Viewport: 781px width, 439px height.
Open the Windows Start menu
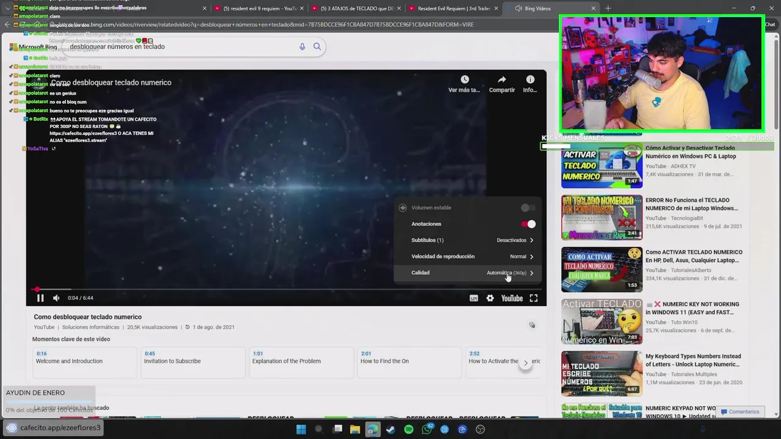[301, 429]
